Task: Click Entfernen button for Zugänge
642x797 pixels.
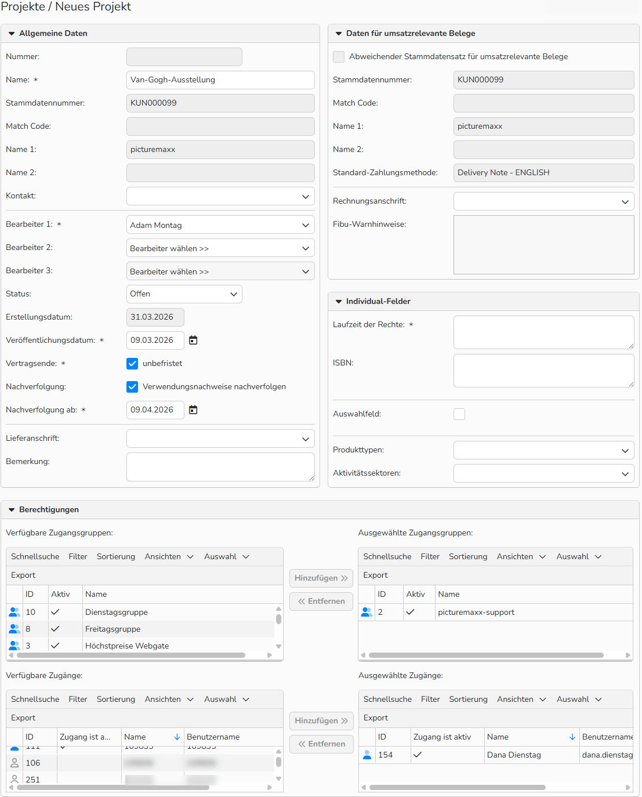Action: [x=321, y=744]
